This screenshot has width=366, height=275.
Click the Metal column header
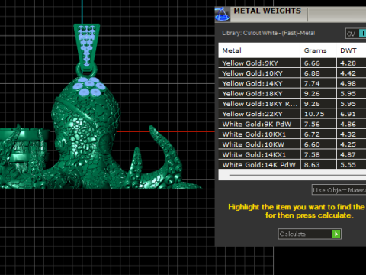[x=259, y=50]
